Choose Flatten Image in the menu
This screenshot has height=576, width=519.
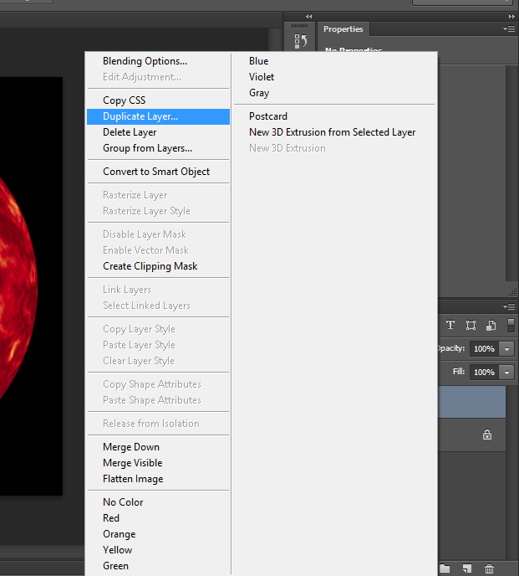coord(133,479)
